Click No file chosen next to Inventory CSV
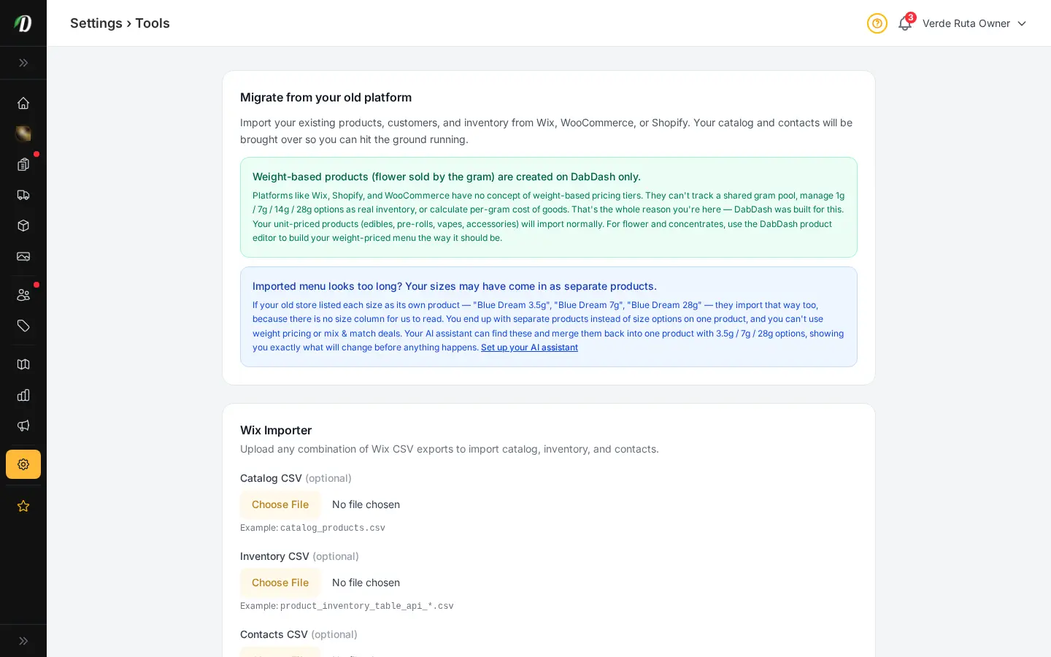This screenshot has height=657, width=1051. [366, 583]
